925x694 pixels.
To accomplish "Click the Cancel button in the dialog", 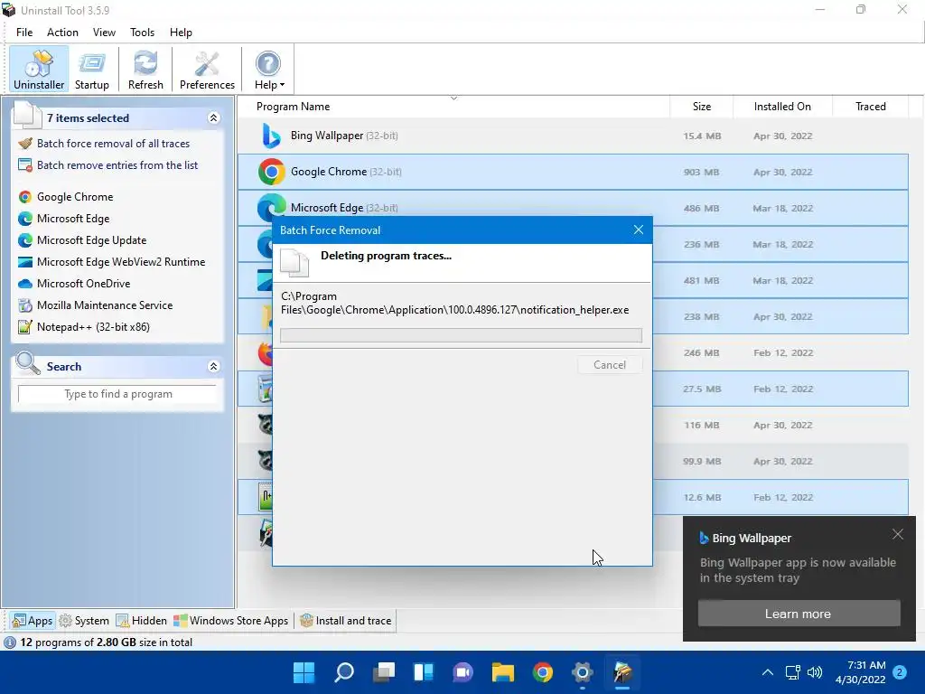I will [610, 365].
